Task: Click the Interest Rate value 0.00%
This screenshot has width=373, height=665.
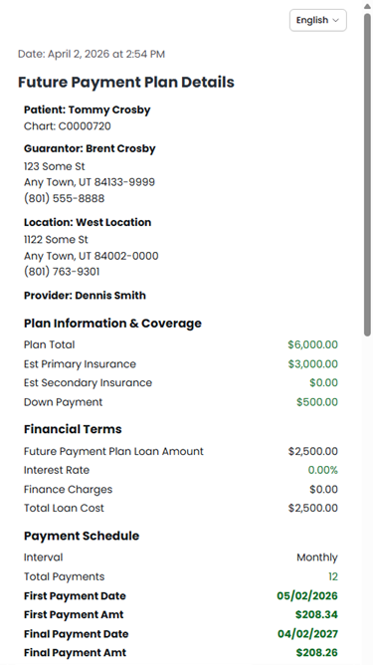Action: click(x=323, y=470)
